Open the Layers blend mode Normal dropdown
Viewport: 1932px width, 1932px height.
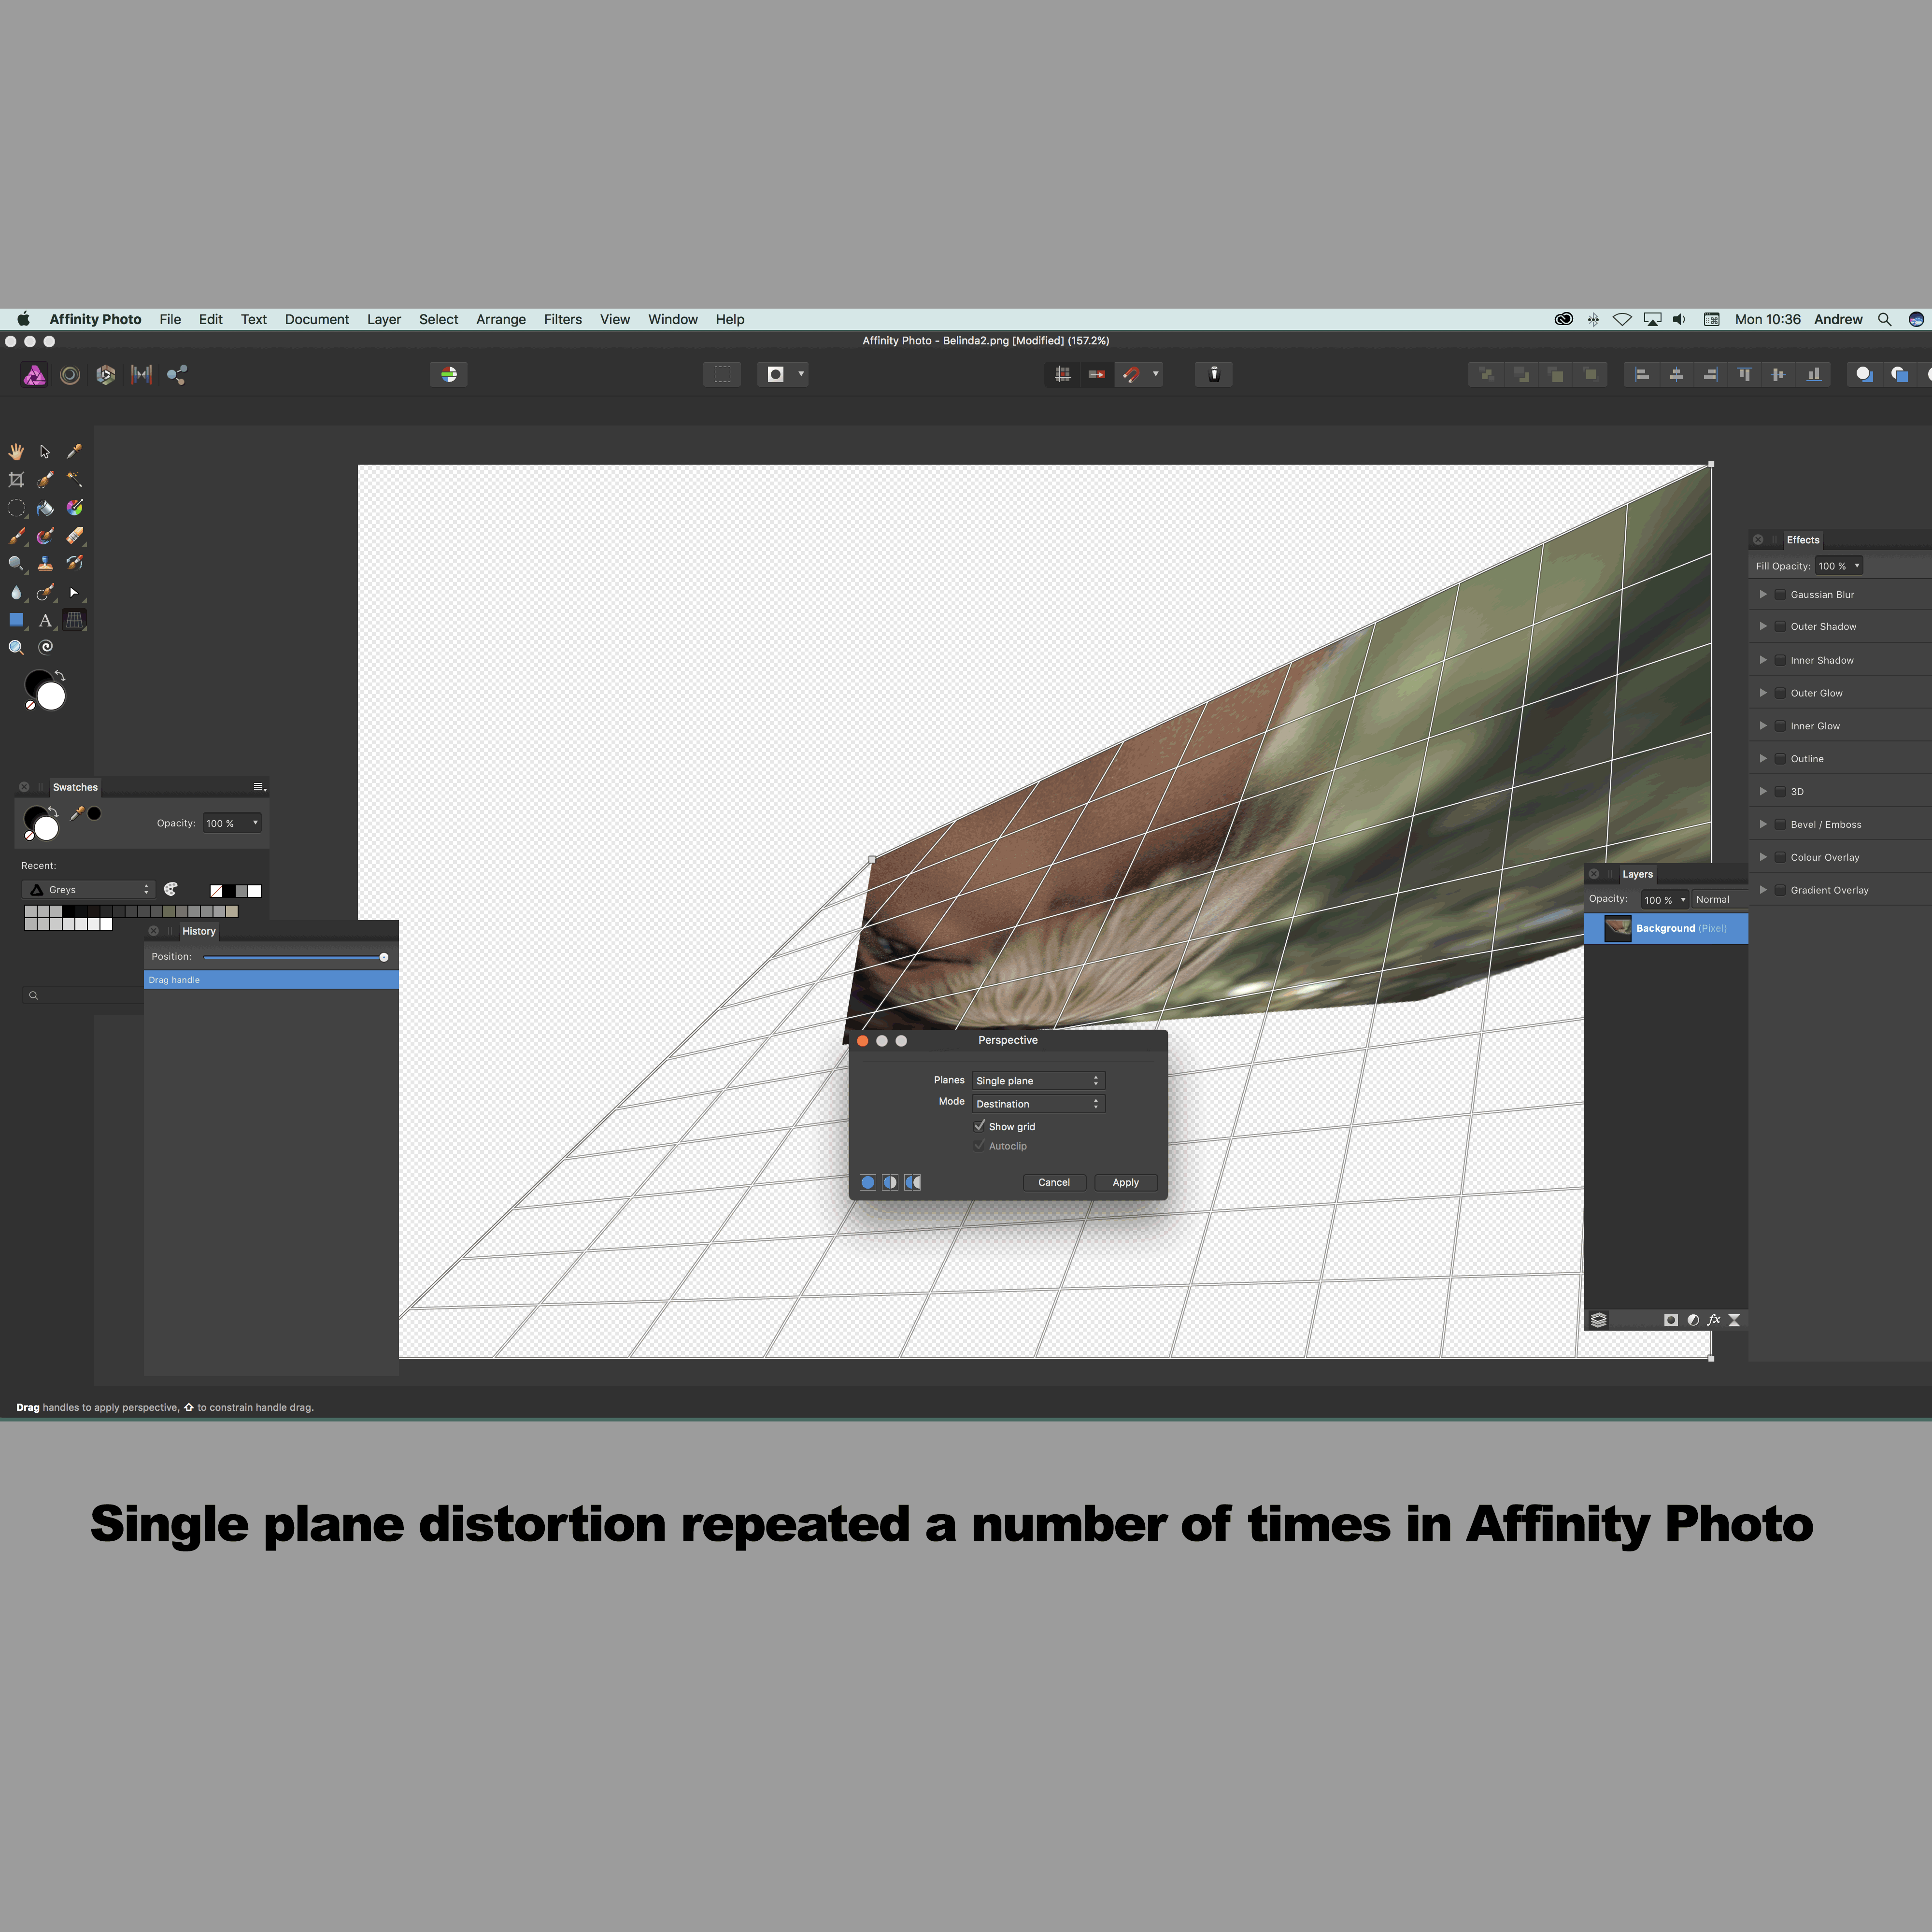coord(1719,900)
